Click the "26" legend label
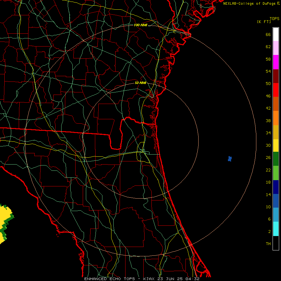 [x=268, y=158]
